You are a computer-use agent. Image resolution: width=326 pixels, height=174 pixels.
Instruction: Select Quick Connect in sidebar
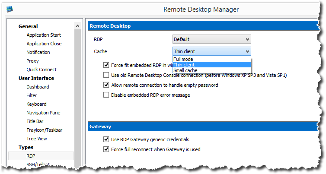coord(41,70)
